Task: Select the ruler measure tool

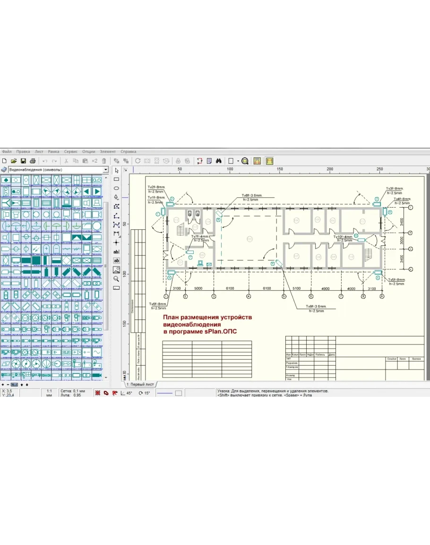Action: [116, 288]
